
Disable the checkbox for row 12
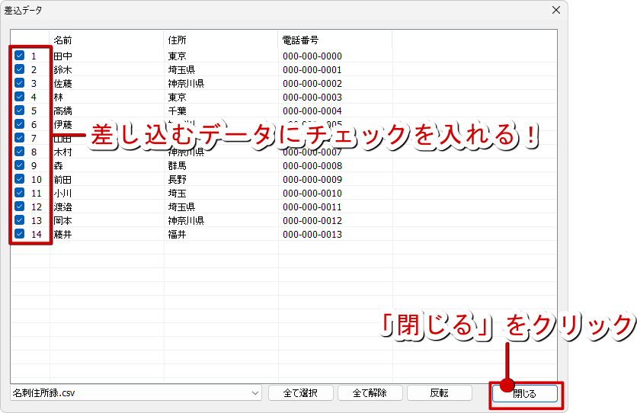pyautogui.click(x=20, y=206)
